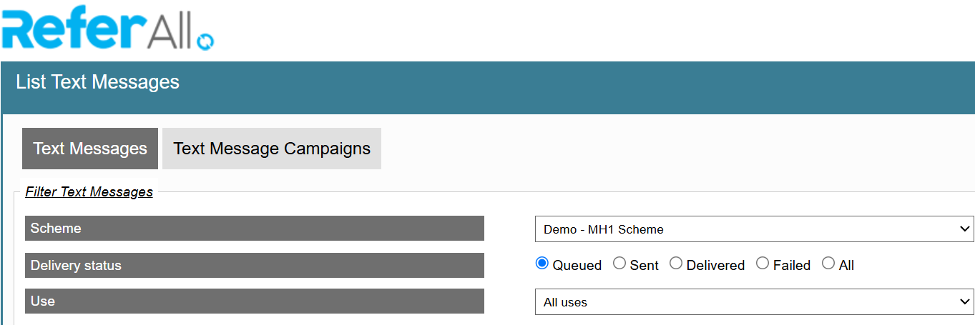The height and width of the screenshot is (325, 975).
Task: Switch to the Text Messages tab
Action: [90, 149]
